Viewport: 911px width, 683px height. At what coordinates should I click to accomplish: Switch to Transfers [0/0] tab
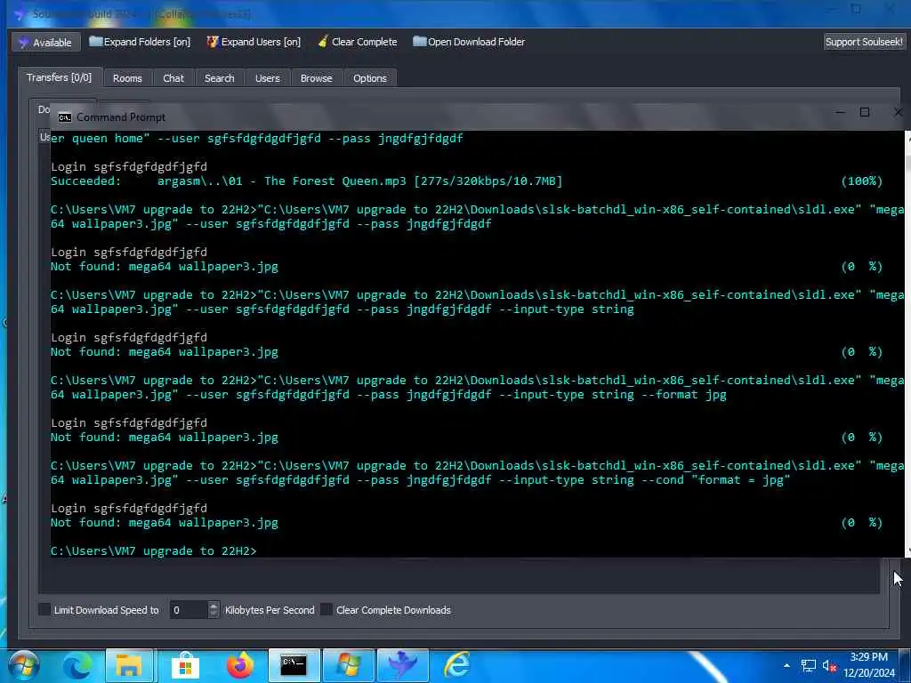pos(60,77)
